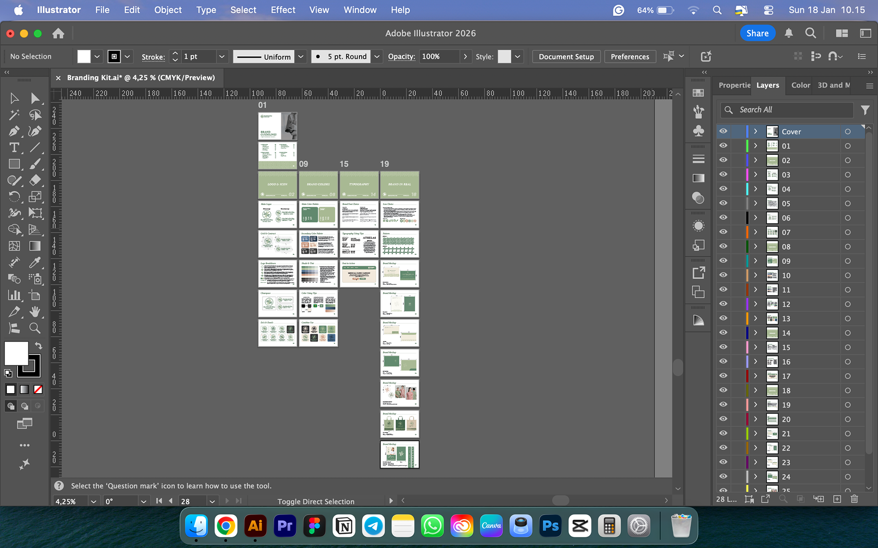Select the Type tool
Image resolution: width=878 pixels, height=548 pixels.
coord(14,148)
